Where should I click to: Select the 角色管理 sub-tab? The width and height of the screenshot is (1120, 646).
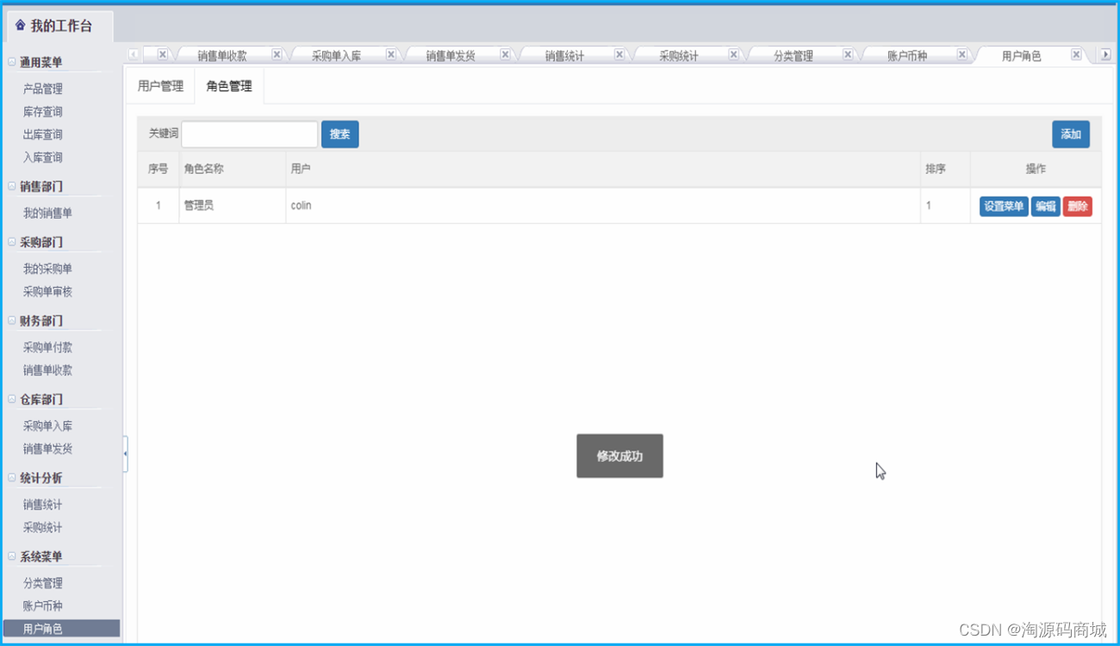tap(229, 86)
